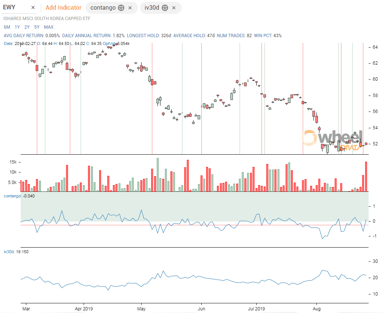383x313 pixels.
Task: Click the Jul 2019 axis label
Action: point(256,309)
